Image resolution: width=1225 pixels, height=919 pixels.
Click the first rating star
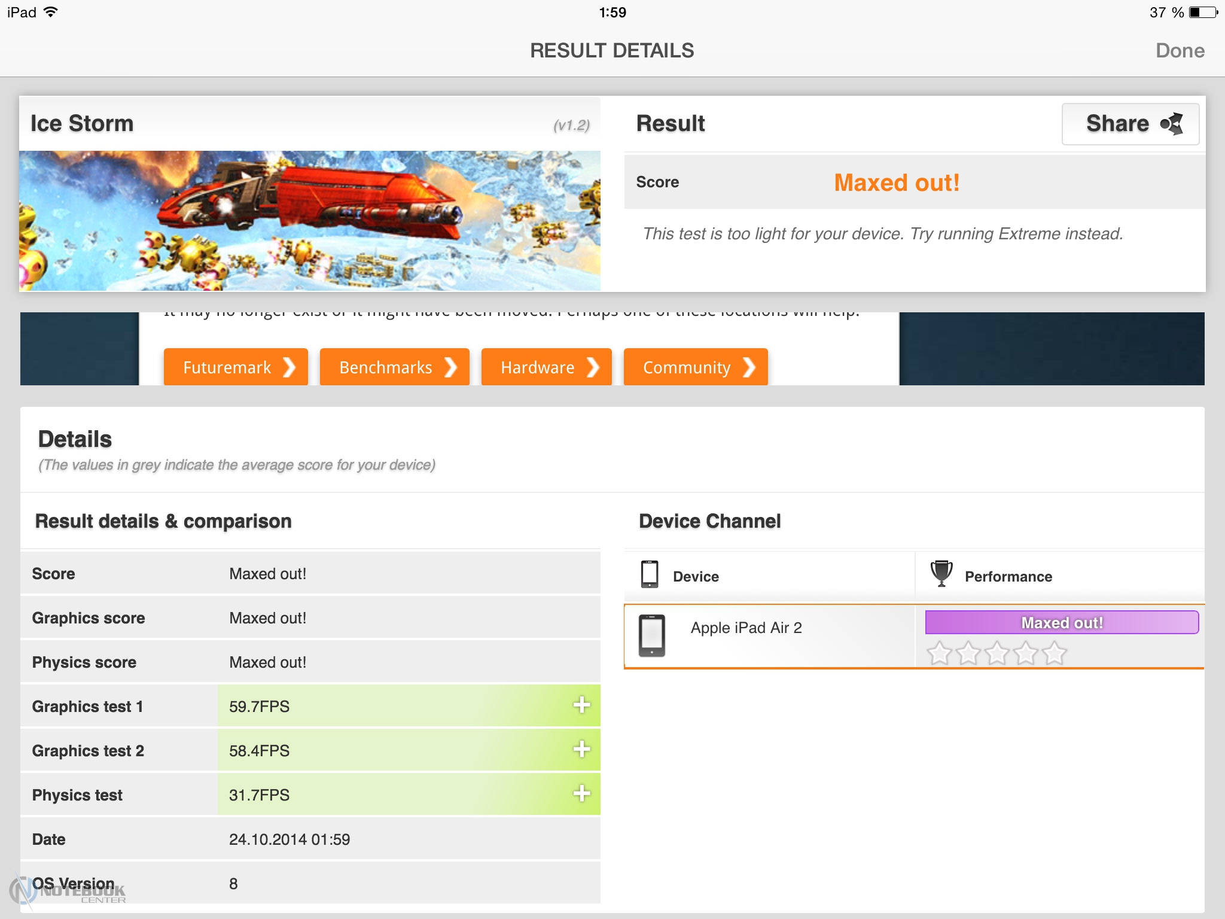pyautogui.click(x=939, y=653)
